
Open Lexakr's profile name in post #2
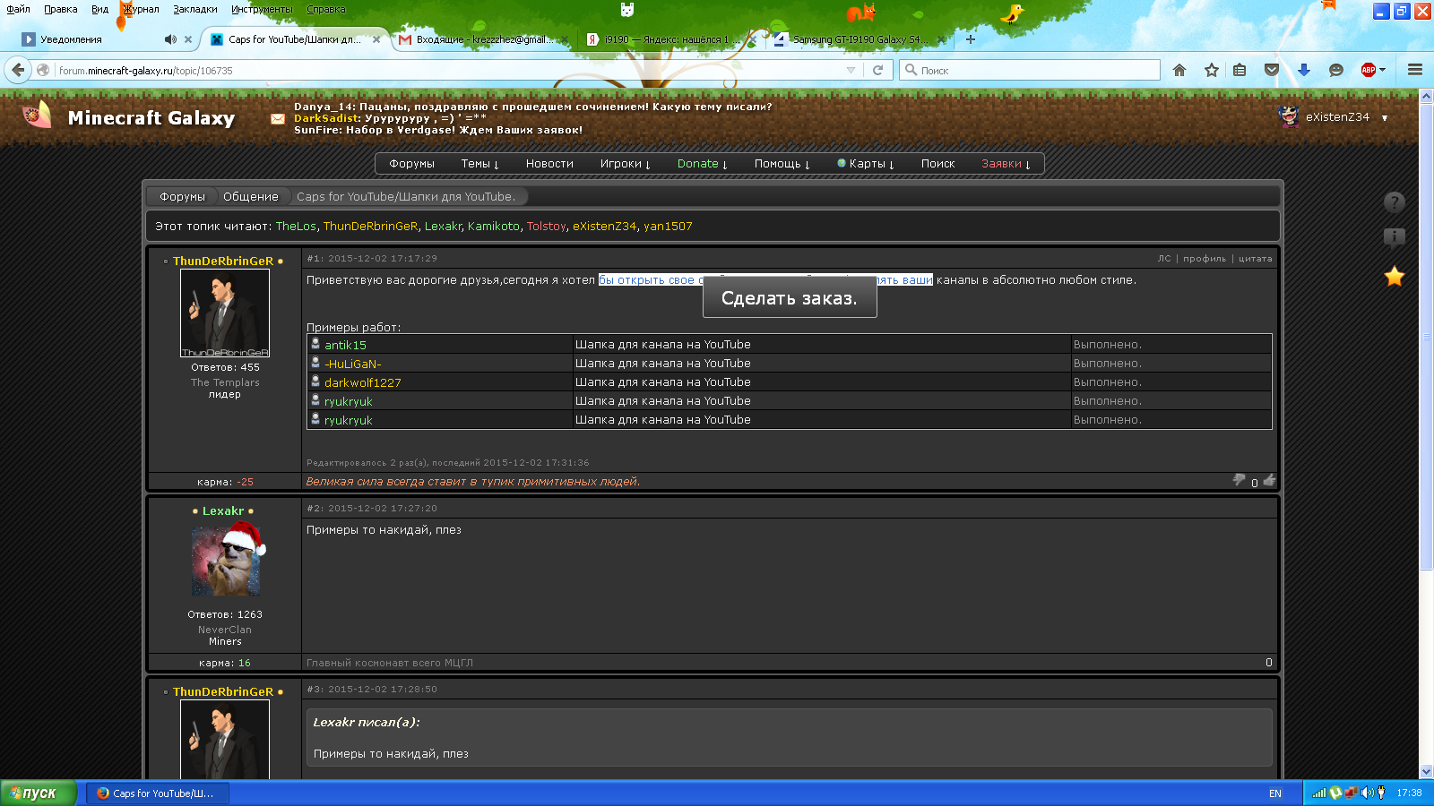223,511
